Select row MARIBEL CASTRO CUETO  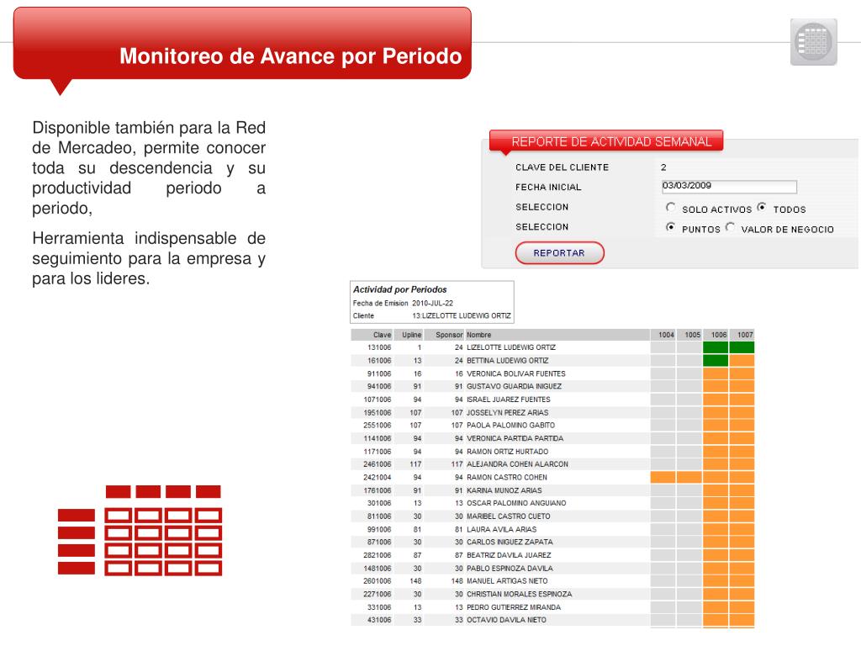click(x=552, y=516)
